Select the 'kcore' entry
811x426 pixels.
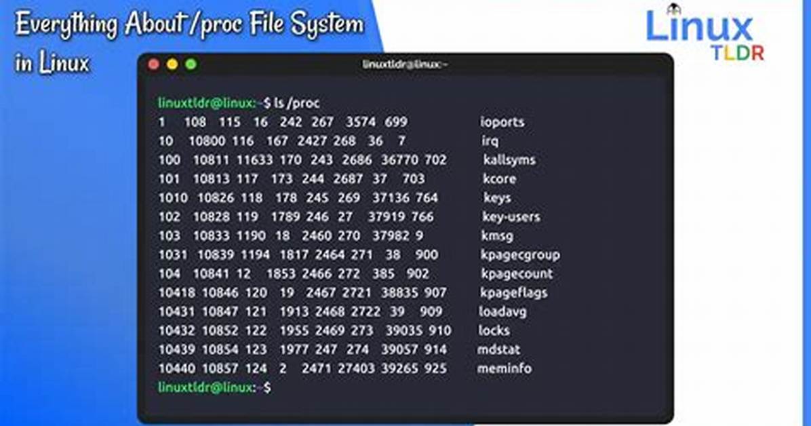499,178
